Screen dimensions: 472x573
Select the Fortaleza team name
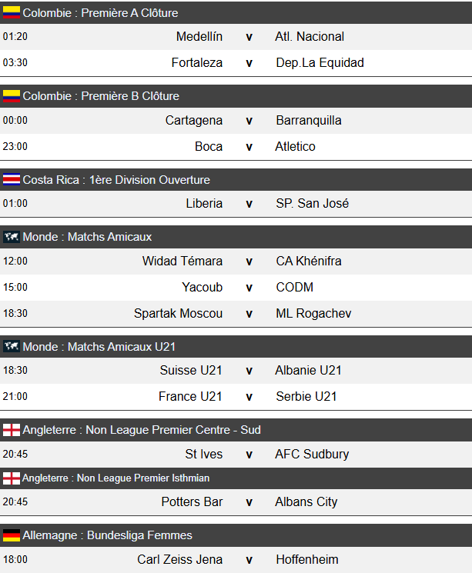tap(196, 62)
